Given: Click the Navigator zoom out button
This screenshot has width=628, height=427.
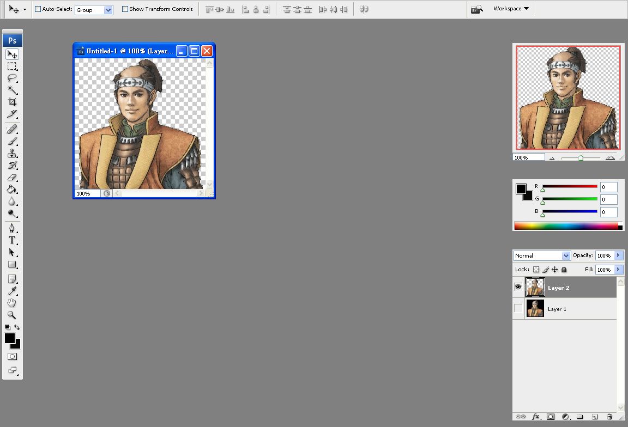Looking at the screenshot, I should coord(552,158).
